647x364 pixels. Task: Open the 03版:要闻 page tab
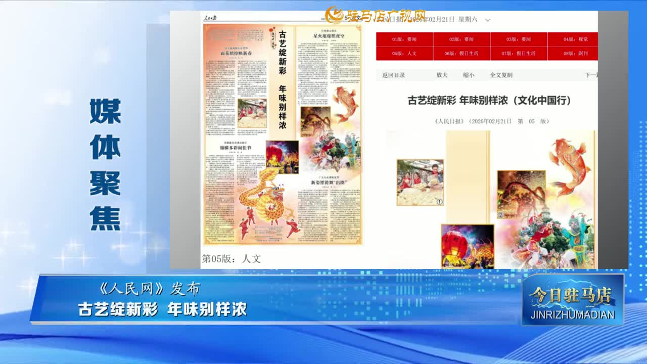click(x=519, y=39)
